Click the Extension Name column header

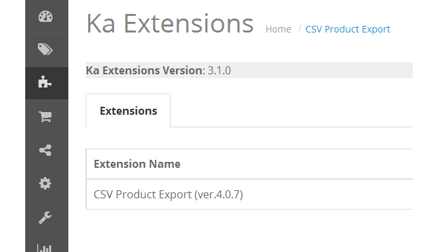(x=137, y=164)
